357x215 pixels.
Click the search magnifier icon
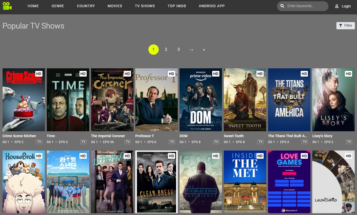(282, 6)
